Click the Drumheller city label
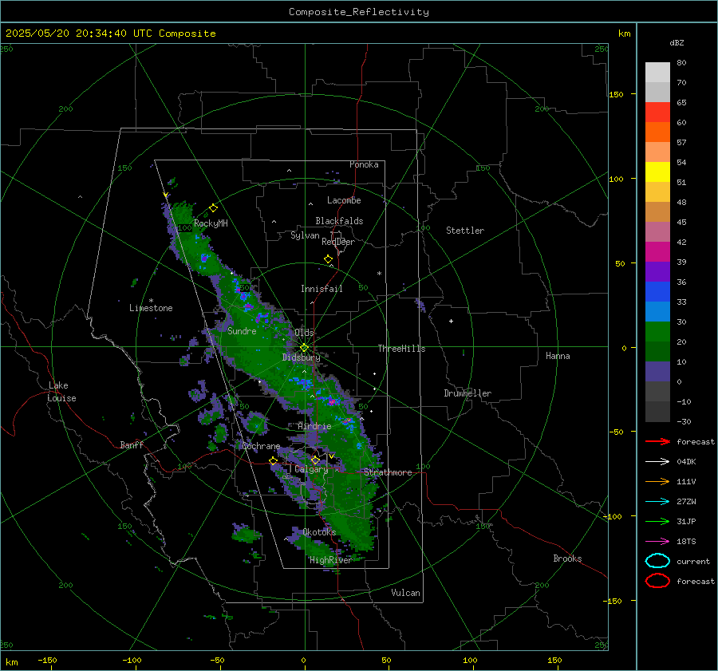Image resolution: width=718 pixels, height=671 pixels. pyautogui.click(x=467, y=393)
